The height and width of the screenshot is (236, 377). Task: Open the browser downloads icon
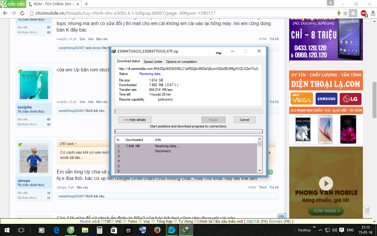[373, 13]
